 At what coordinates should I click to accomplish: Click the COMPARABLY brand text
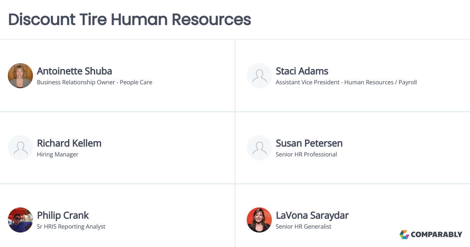(x=436, y=234)
